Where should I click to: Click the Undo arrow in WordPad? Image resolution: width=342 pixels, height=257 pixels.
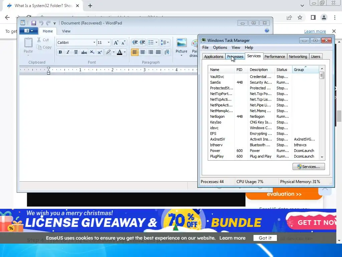41,23
